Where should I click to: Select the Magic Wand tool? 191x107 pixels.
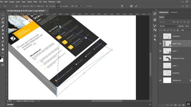[x=3, y=18]
